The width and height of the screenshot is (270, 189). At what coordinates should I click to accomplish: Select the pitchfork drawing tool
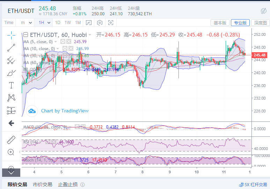(x=11, y=60)
